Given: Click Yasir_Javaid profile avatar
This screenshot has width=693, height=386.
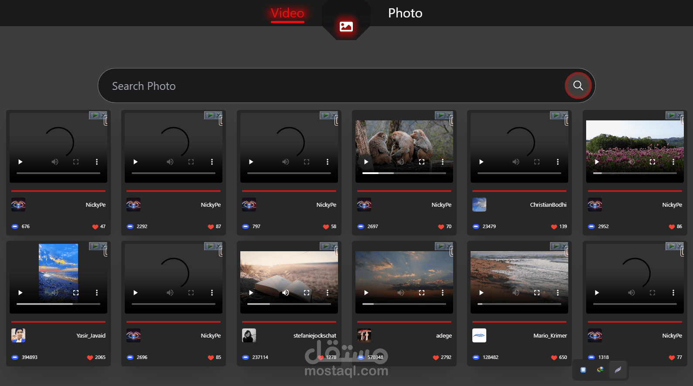Looking at the screenshot, I should [x=18, y=335].
